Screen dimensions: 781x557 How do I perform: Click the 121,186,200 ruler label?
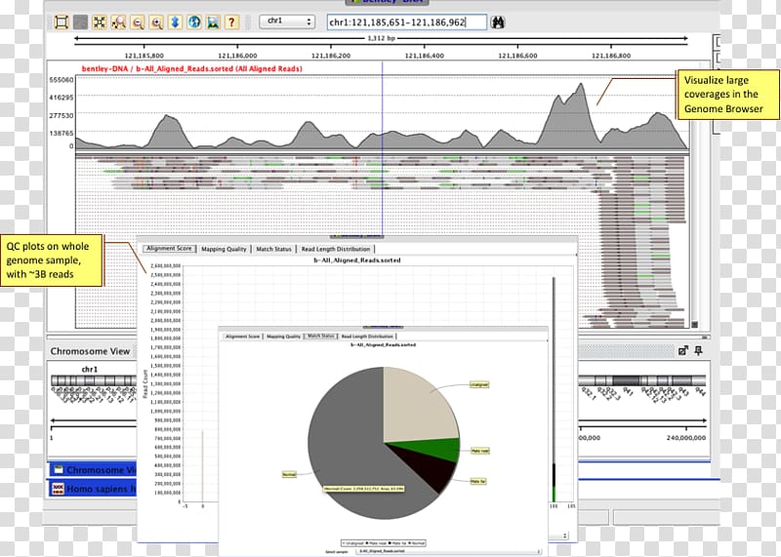click(331, 56)
